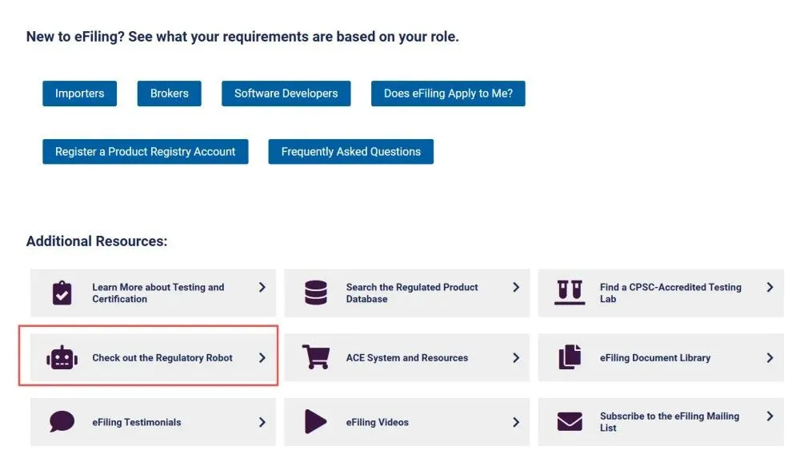Image resolution: width=812 pixels, height=466 pixels.
Task: Open eFiling Videos link text
Action: [377, 422]
